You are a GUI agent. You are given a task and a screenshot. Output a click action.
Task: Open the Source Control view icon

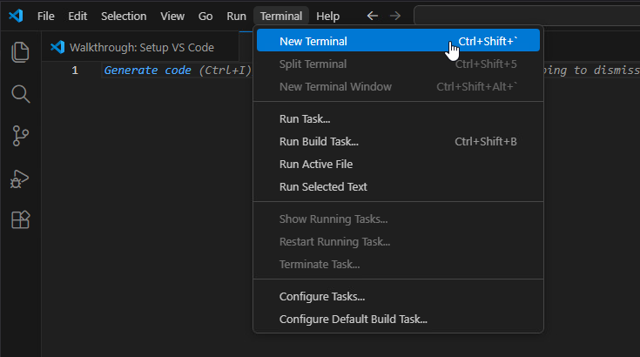(x=20, y=136)
